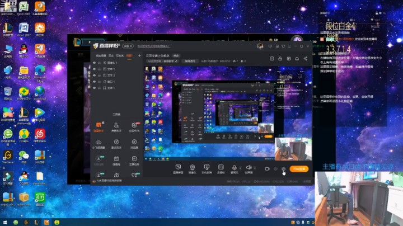
Task: Hide the 文本 2 layer via eye icon
Action: [95, 76]
